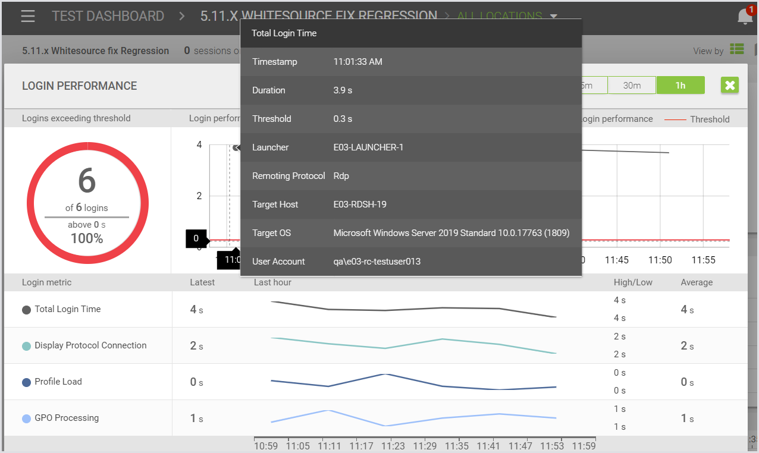
Task: Click the Display Protocol Connection teal dot
Action: click(x=26, y=346)
